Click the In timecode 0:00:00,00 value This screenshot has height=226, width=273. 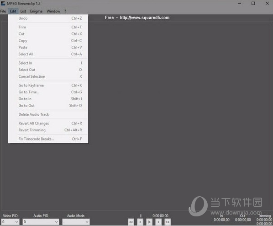pyautogui.click(x=221, y=220)
